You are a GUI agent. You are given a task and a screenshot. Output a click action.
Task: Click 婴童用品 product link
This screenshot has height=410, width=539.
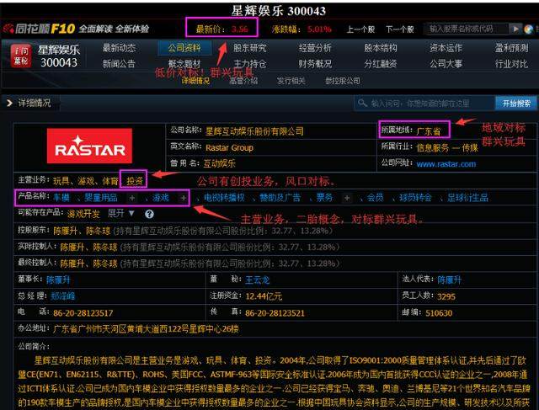pyautogui.click(x=101, y=198)
